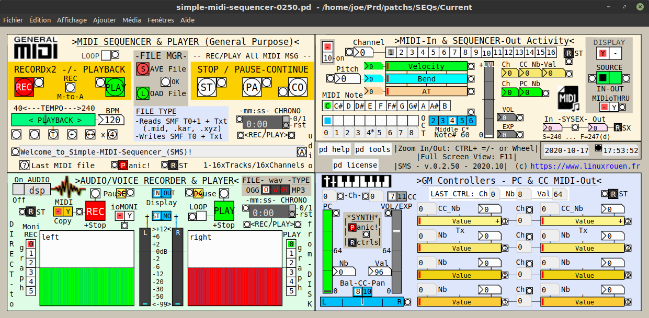Image resolution: width=649 pixels, height=318 pixels.
Task: Open Affichage menu
Action: tap(72, 20)
